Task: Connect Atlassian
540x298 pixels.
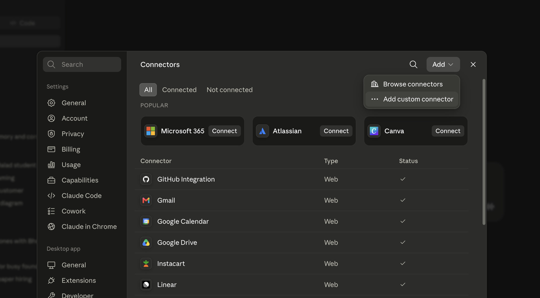Action: tap(336, 131)
